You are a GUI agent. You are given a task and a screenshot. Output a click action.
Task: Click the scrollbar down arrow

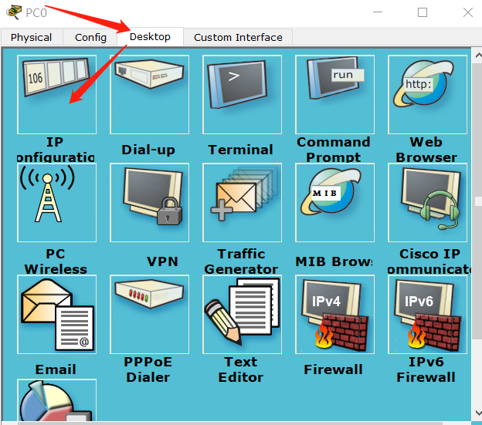click(x=477, y=413)
